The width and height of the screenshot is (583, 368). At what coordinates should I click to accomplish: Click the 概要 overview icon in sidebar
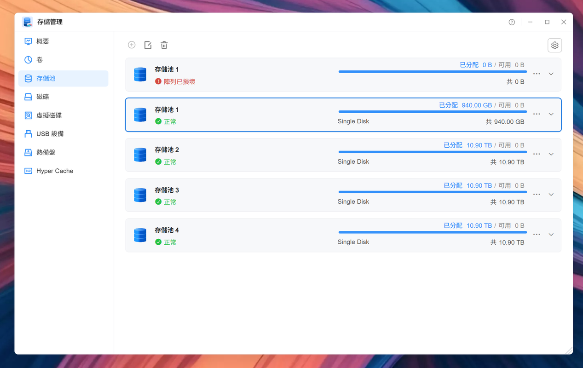[x=28, y=41]
